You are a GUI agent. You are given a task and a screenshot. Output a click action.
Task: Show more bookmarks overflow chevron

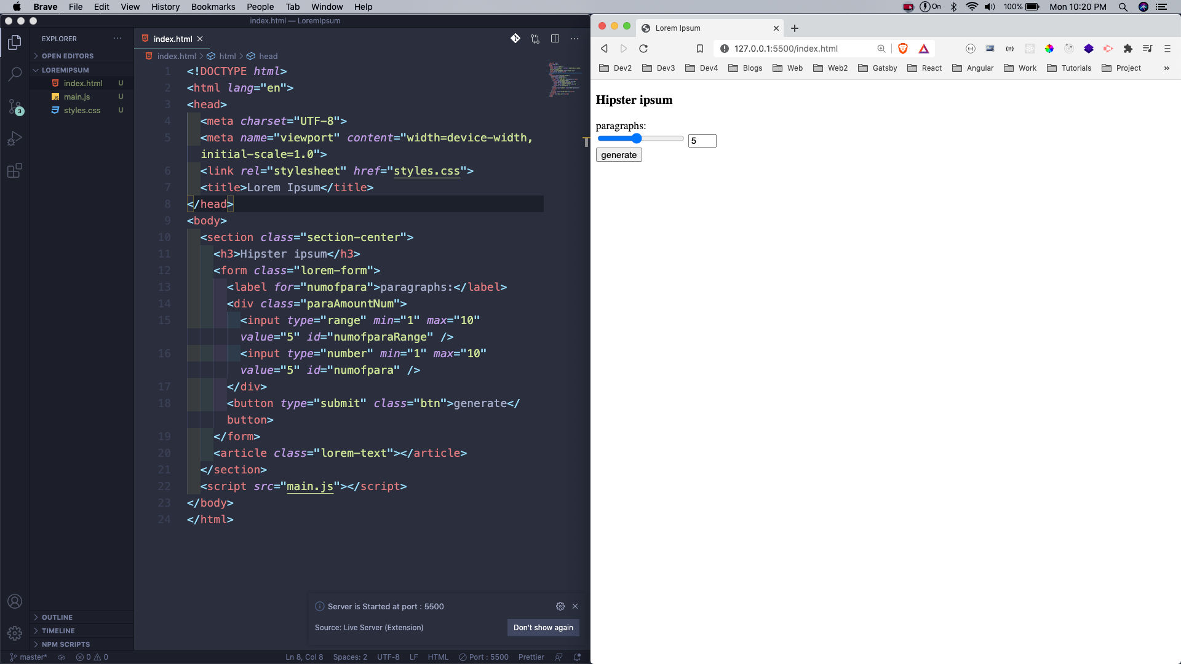(1167, 68)
